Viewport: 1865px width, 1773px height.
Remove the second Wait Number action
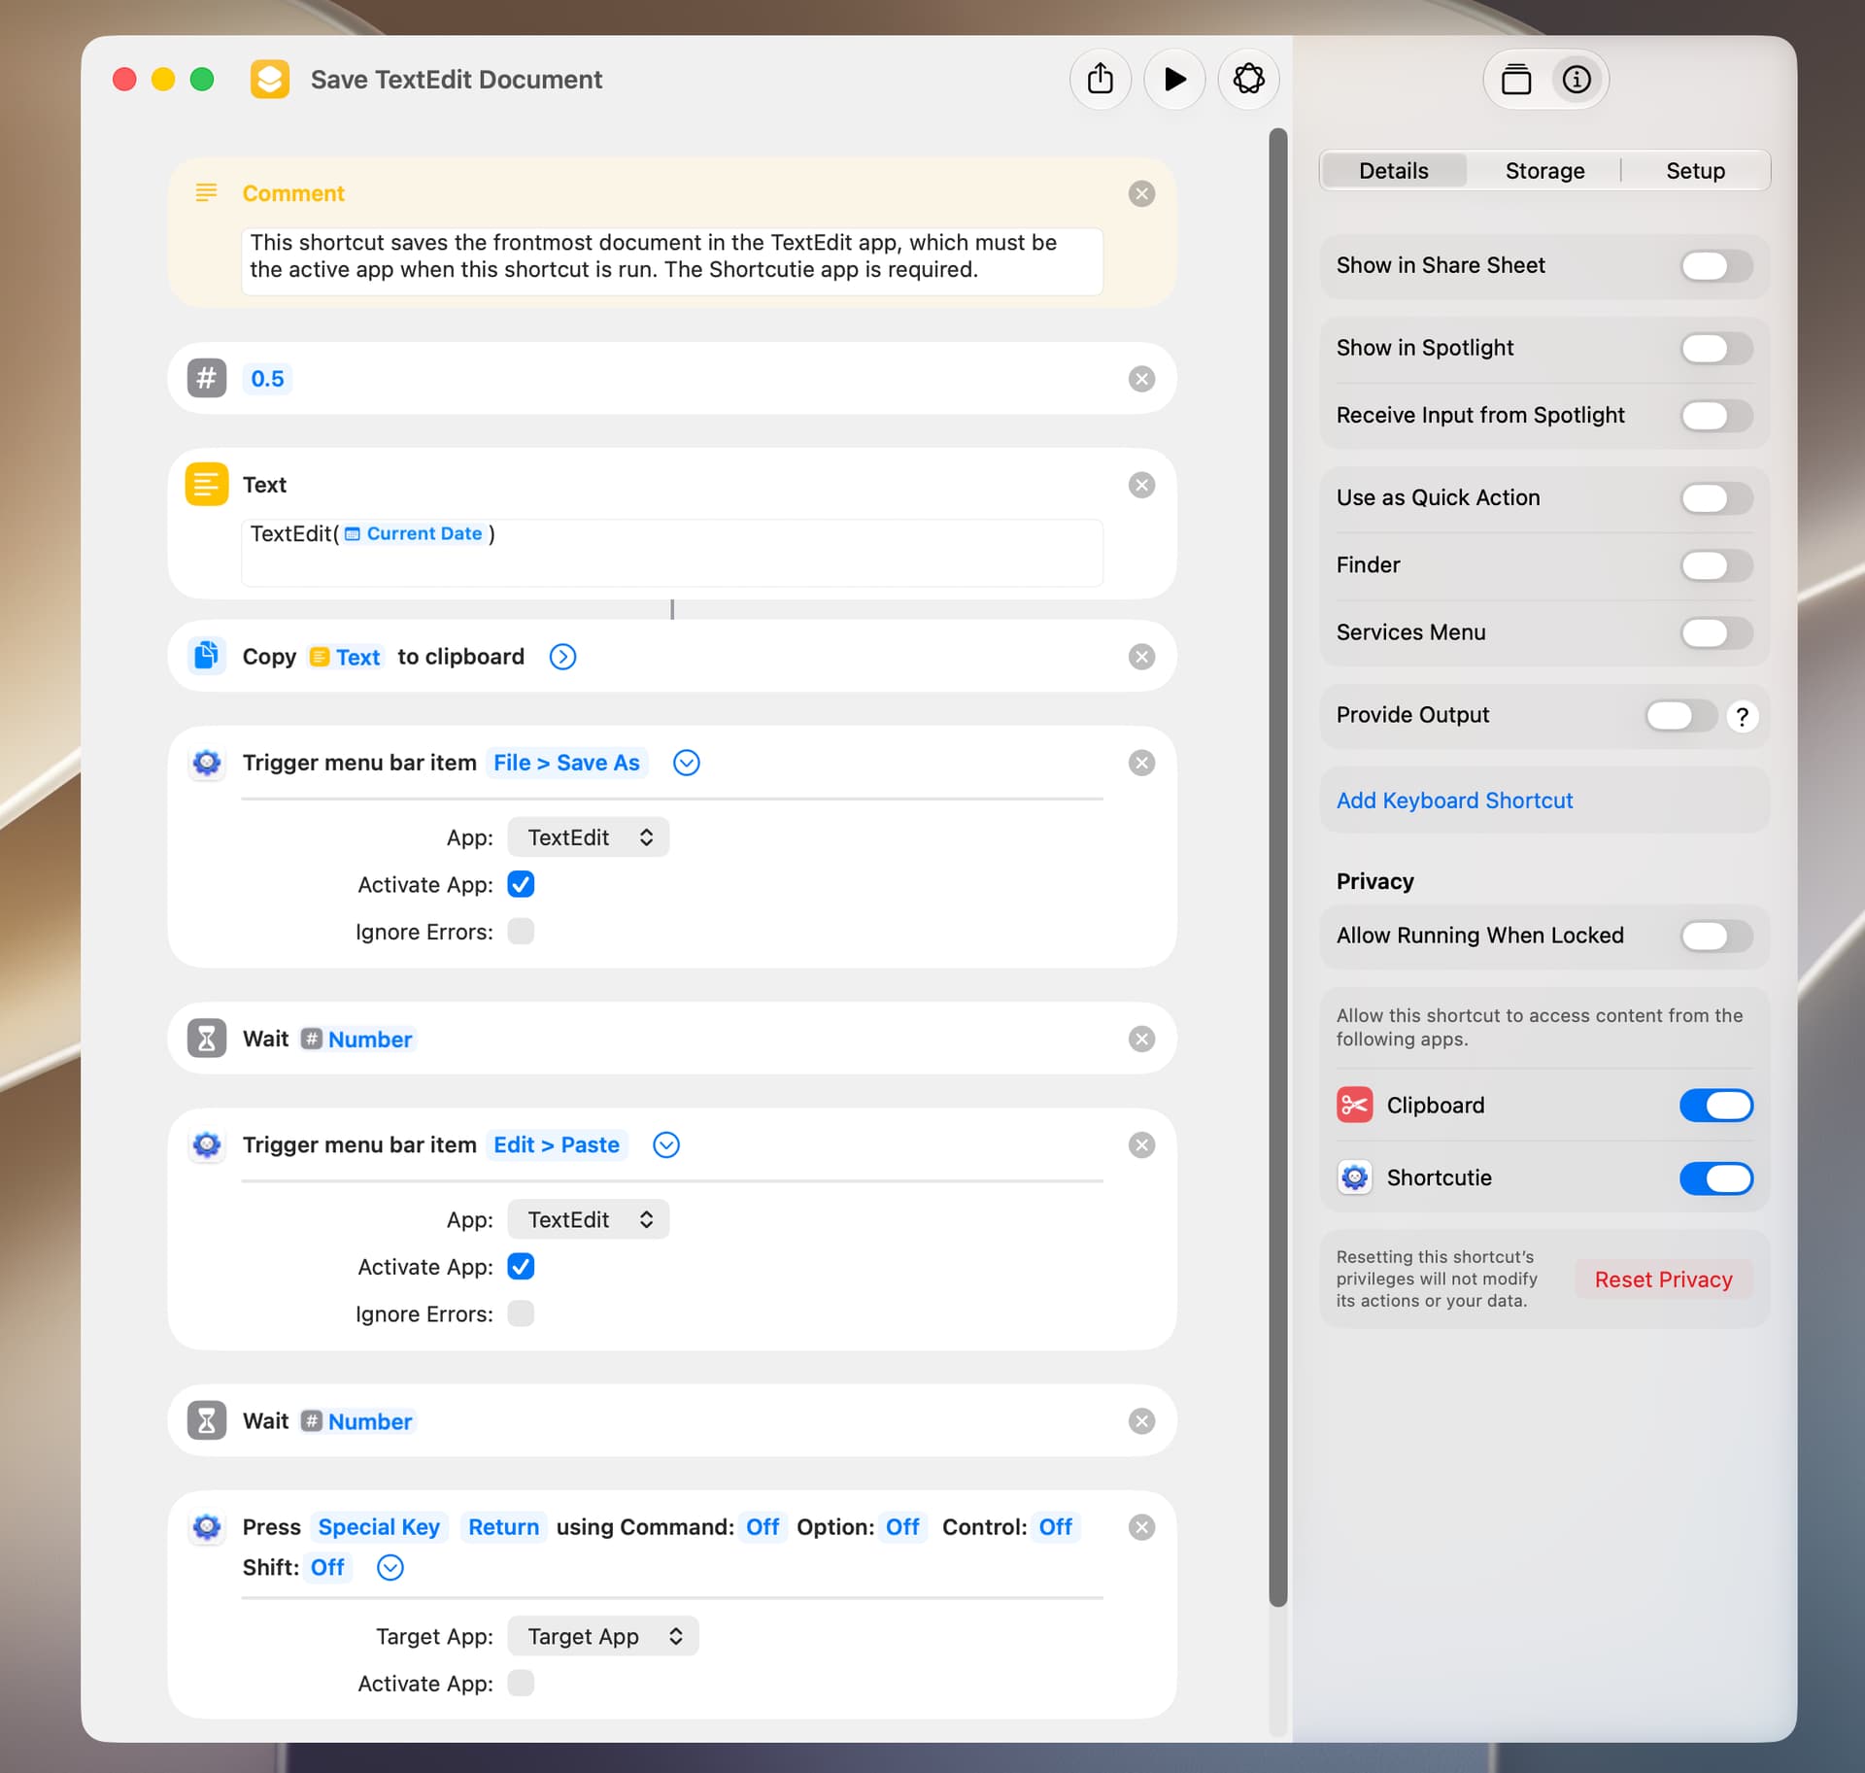(x=1141, y=1421)
